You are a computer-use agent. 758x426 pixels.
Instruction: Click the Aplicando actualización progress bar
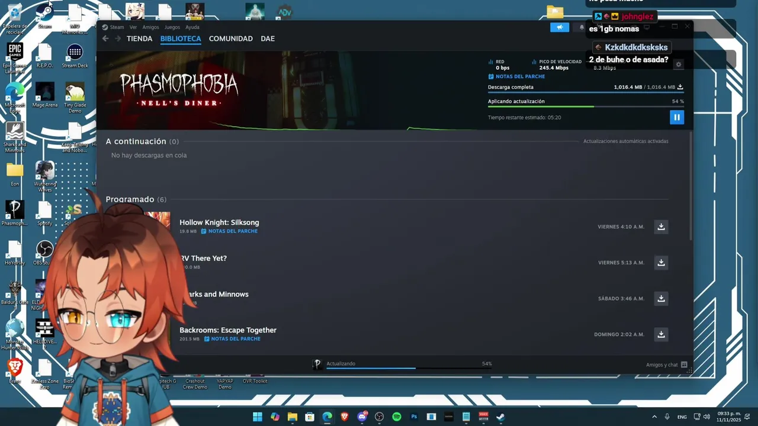tap(586, 106)
